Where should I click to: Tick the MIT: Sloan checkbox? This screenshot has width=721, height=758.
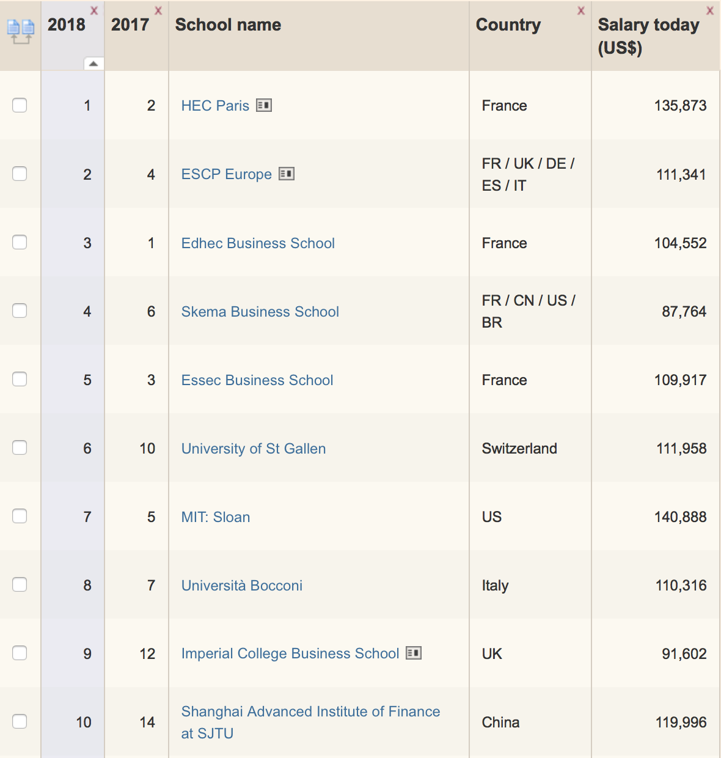point(20,516)
